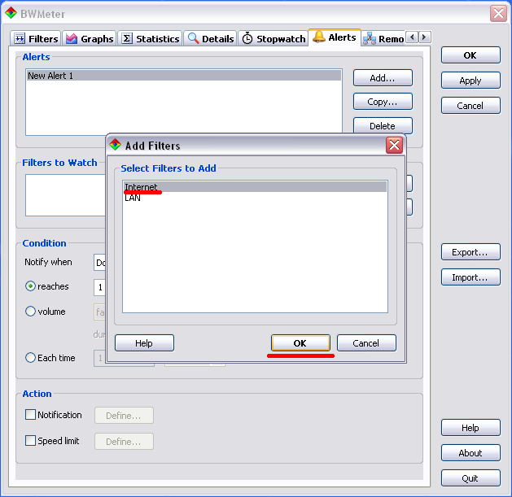Click the Details magnifier icon
The image size is (512, 497).
pos(193,39)
